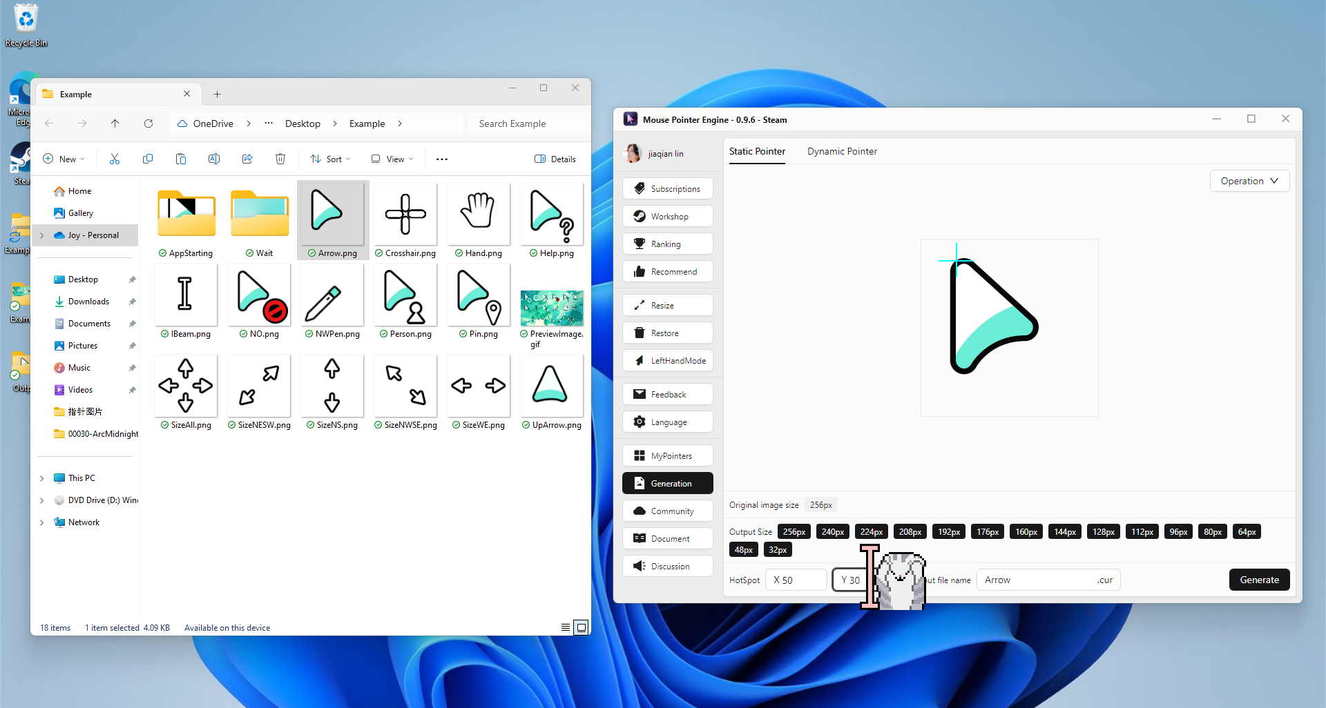The width and height of the screenshot is (1326, 708).
Task: Select the Static Pointer tab
Action: tap(757, 152)
